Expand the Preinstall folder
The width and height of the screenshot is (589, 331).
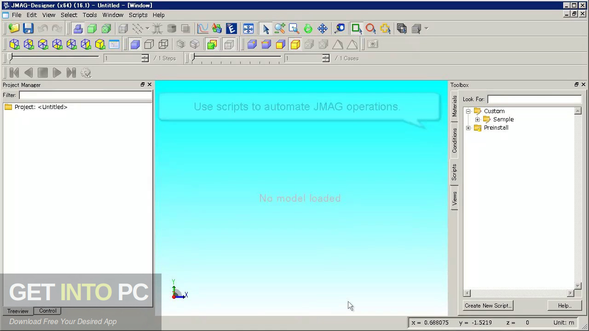coord(468,128)
